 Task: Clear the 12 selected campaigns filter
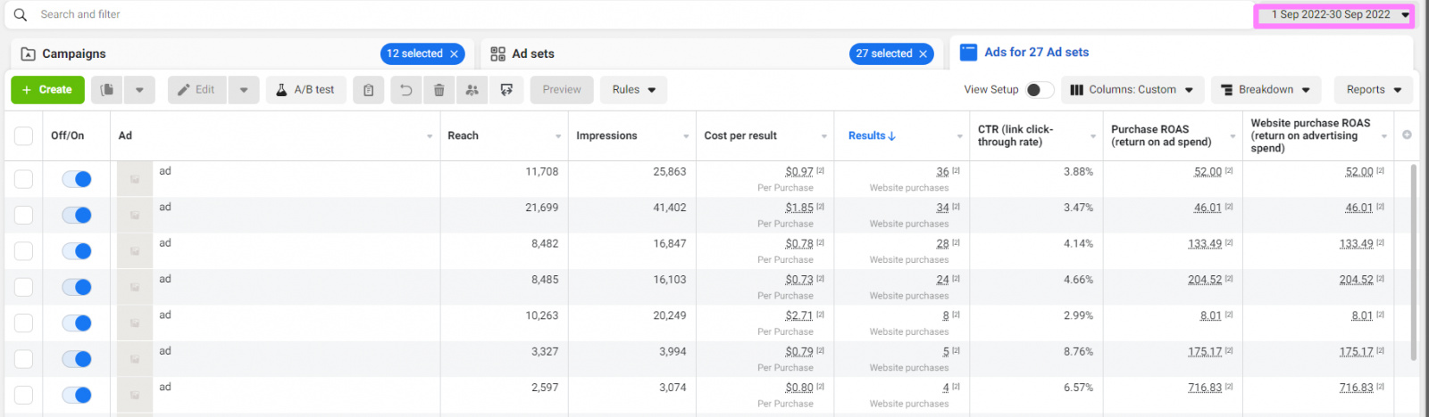[454, 54]
